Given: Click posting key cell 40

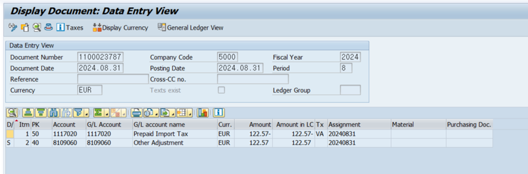Looking at the screenshot, I should tap(41, 143).
